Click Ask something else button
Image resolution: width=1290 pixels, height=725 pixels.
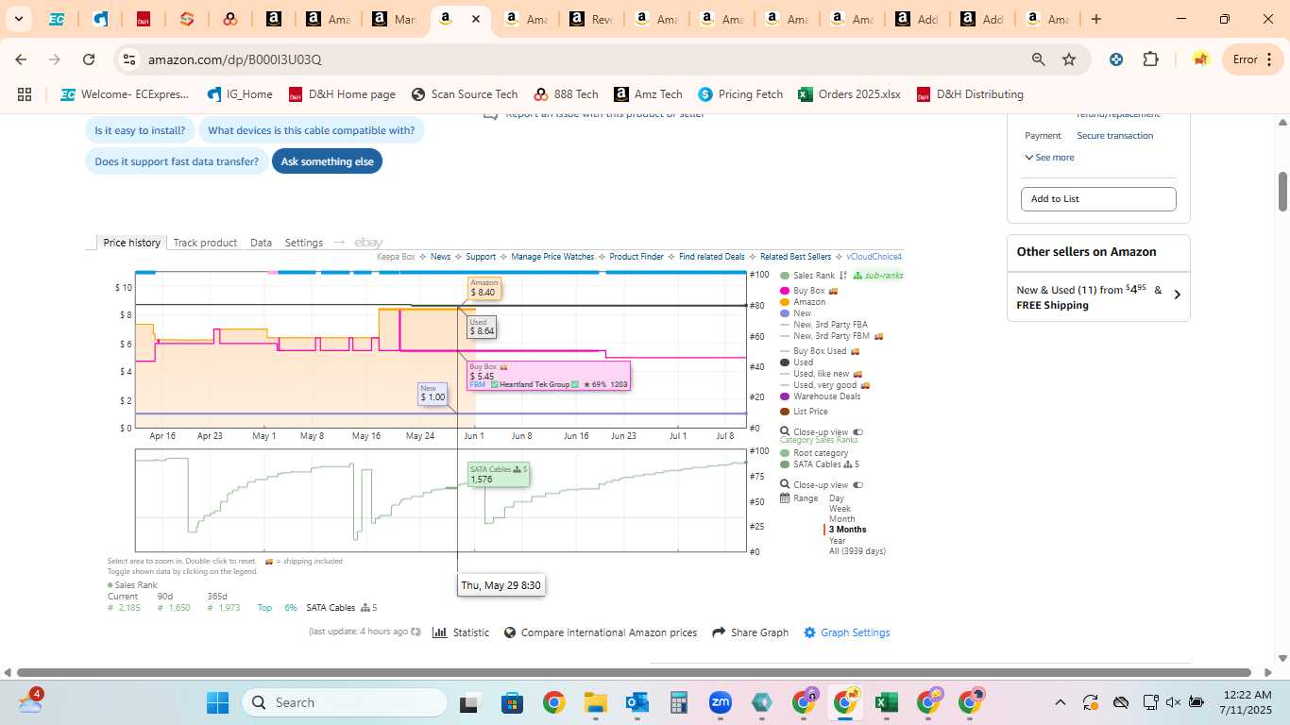[327, 161]
